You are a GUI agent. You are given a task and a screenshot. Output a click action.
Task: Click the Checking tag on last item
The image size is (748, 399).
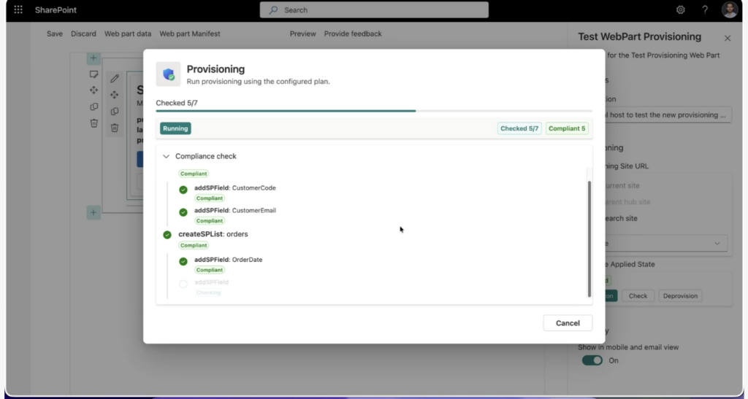click(208, 293)
